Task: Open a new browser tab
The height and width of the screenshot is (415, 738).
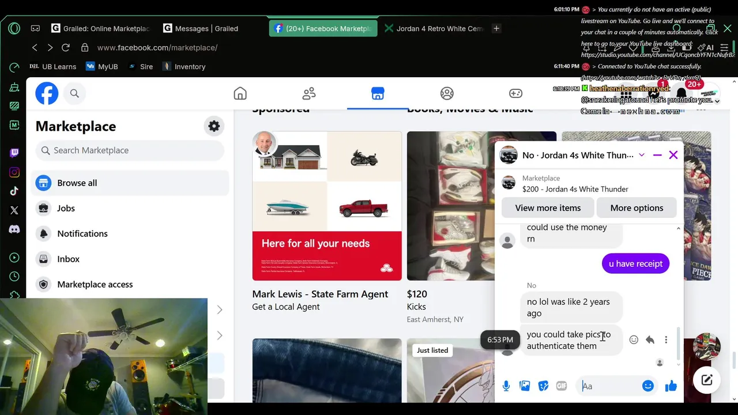Action: 496,28
